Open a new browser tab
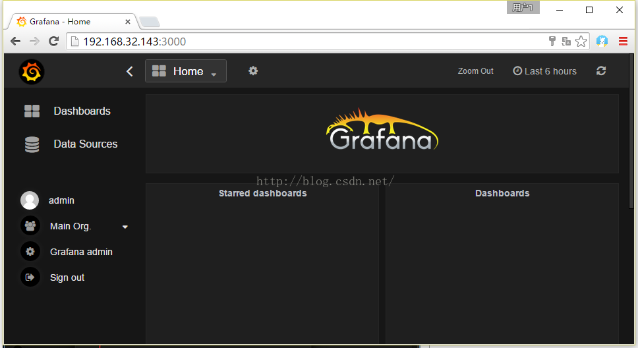 150,22
